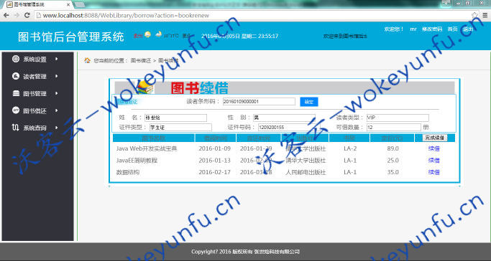
Task: Click the 读者管理 sidebar icon
Action: (16, 76)
